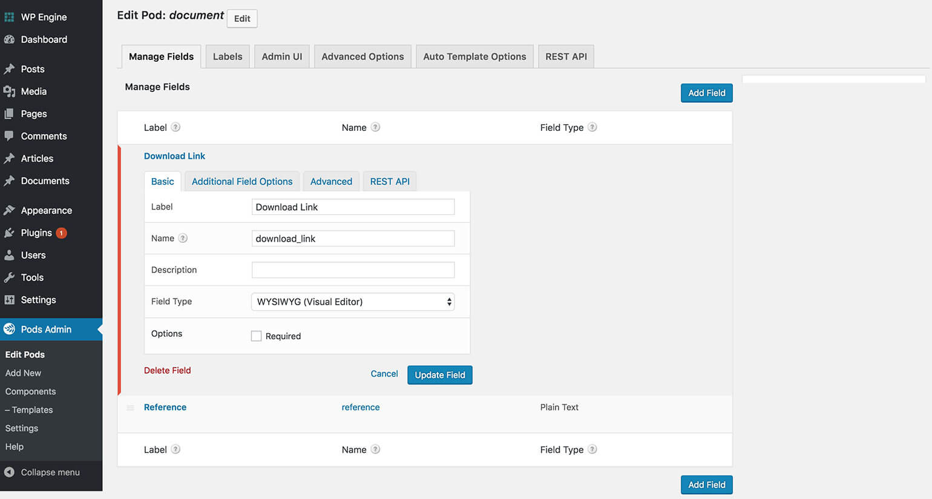Open sidebar Settings via the sliders icon
This screenshot has height=499, width=932.
pyautogui.click(x=9, y=300)
